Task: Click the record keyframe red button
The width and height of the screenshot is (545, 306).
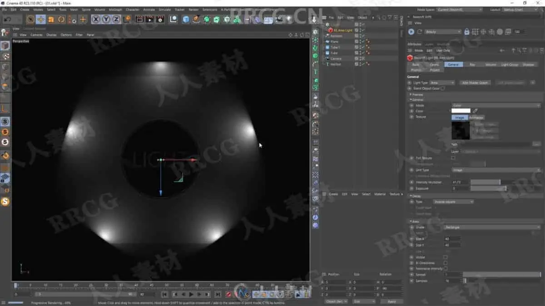Action: coord(228,294)
